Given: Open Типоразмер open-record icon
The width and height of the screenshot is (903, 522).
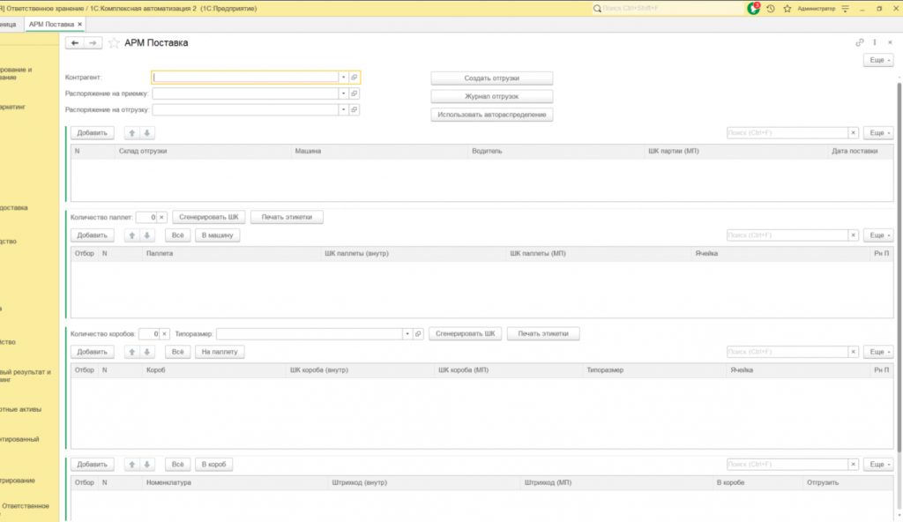Looking at the screenshot, I should [x=418, y=334].
